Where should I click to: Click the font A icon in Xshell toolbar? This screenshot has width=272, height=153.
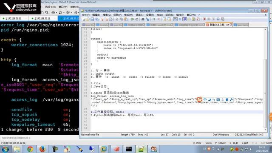[76, 12]
